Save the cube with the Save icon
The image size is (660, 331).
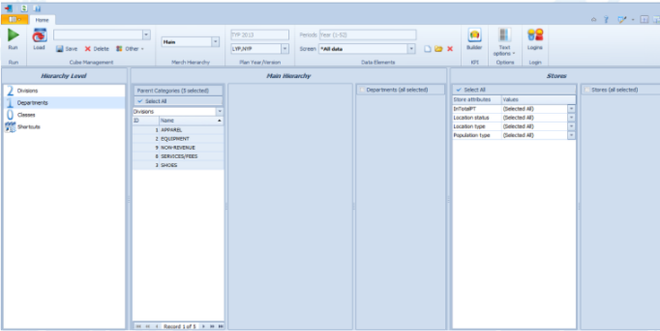pos(60,49)
